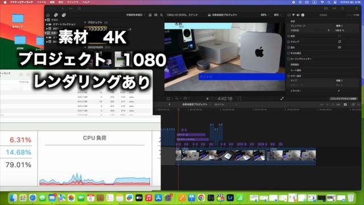Open Lightroom from the Dock
364x205 pixels.
(230, 198)
